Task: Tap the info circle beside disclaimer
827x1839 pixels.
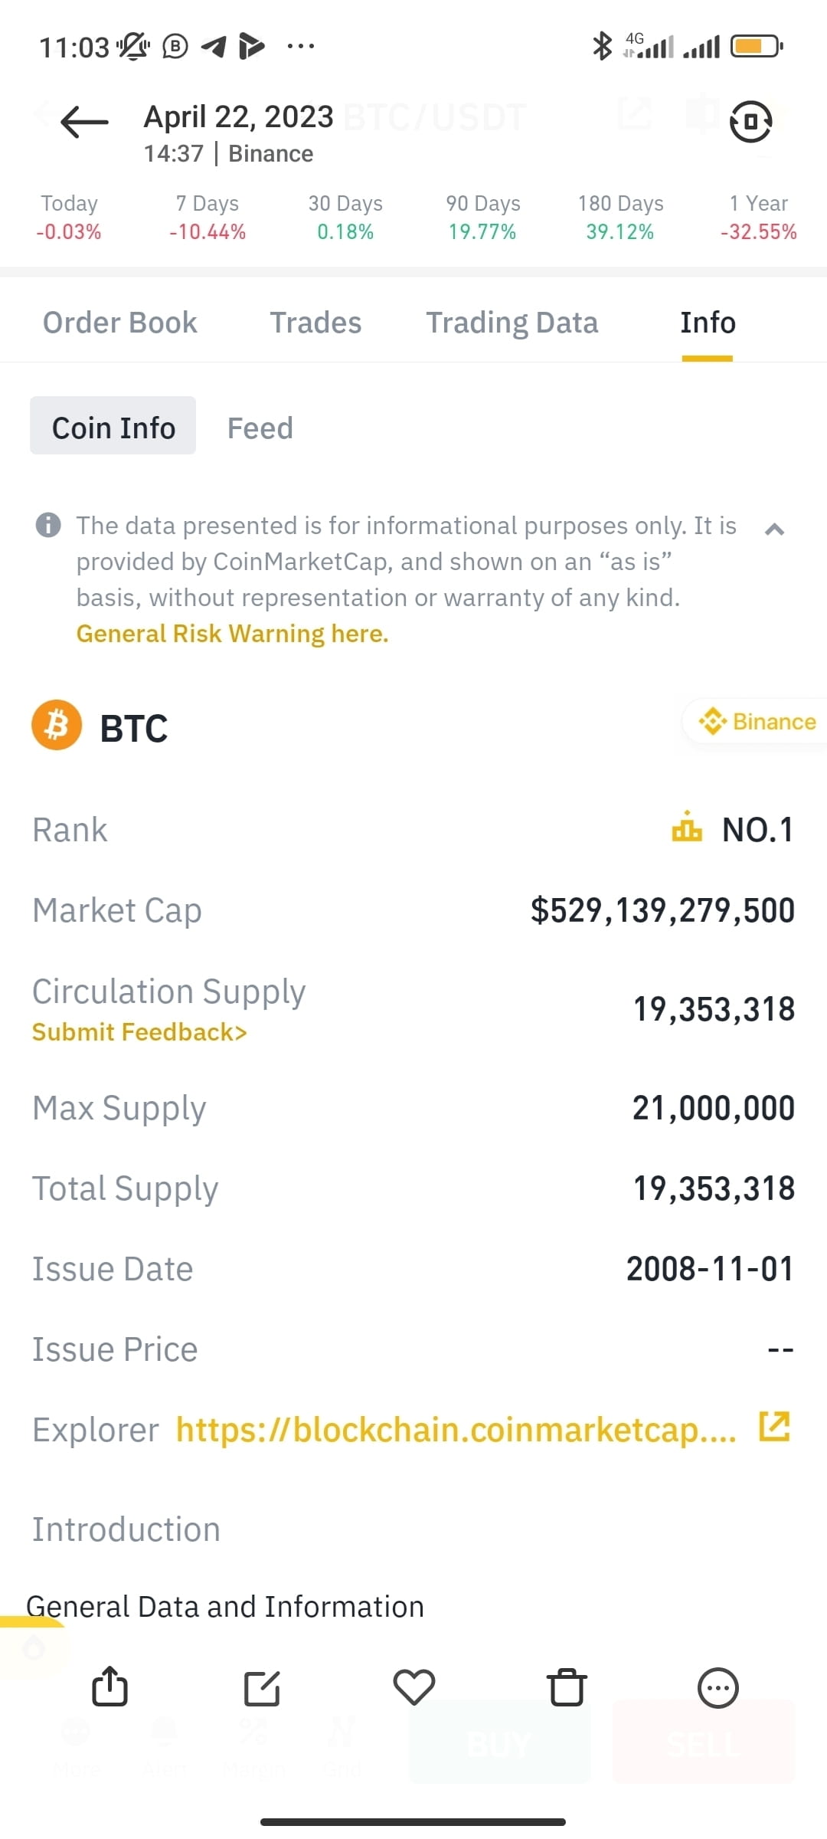Action: (48, 526)
